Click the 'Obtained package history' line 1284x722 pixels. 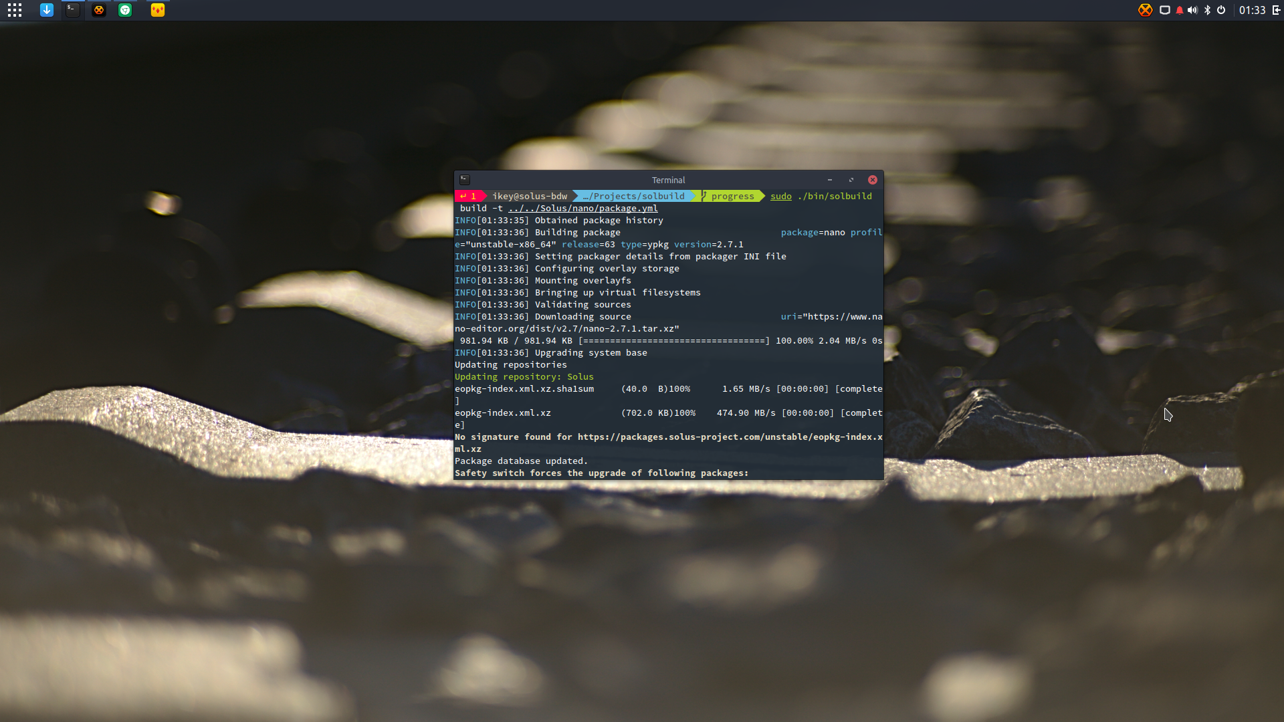coord(559,220)
